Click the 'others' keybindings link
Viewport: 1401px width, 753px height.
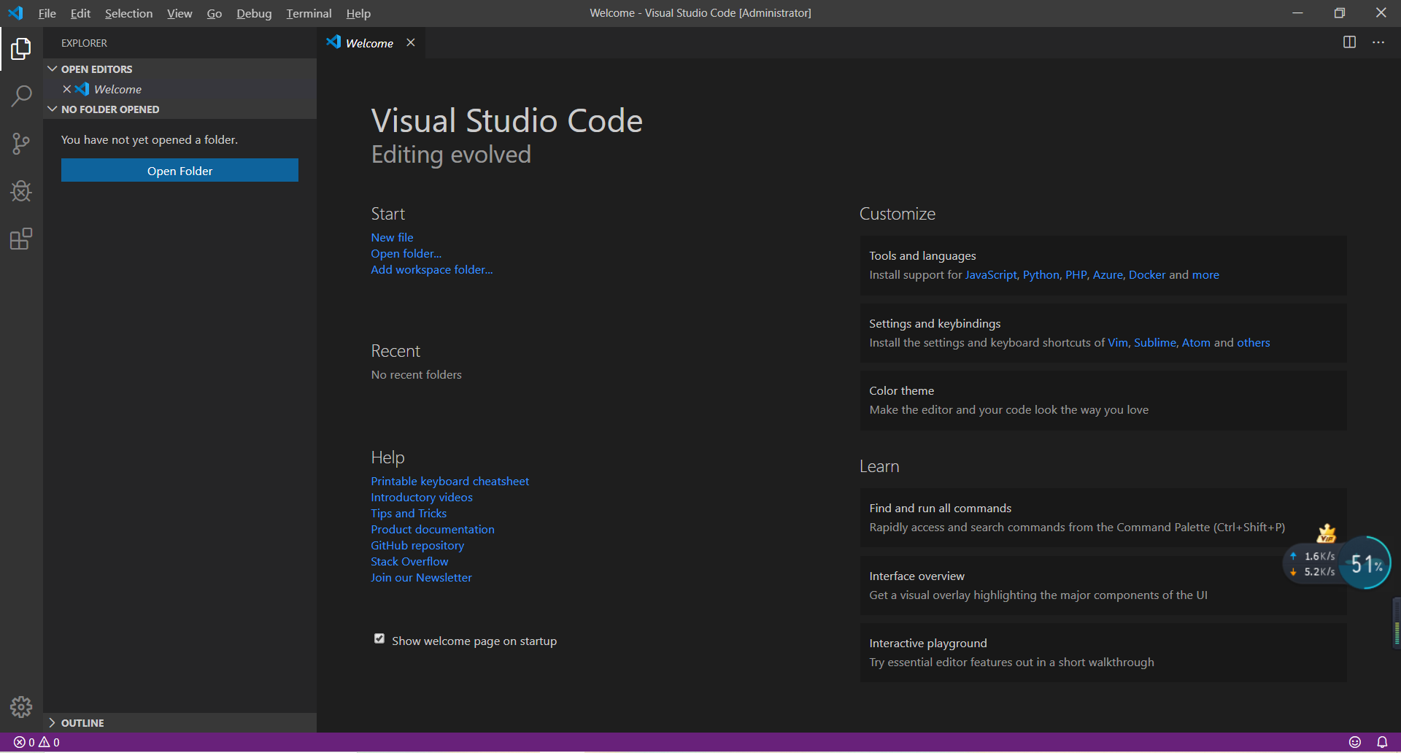click(1253, 342)
